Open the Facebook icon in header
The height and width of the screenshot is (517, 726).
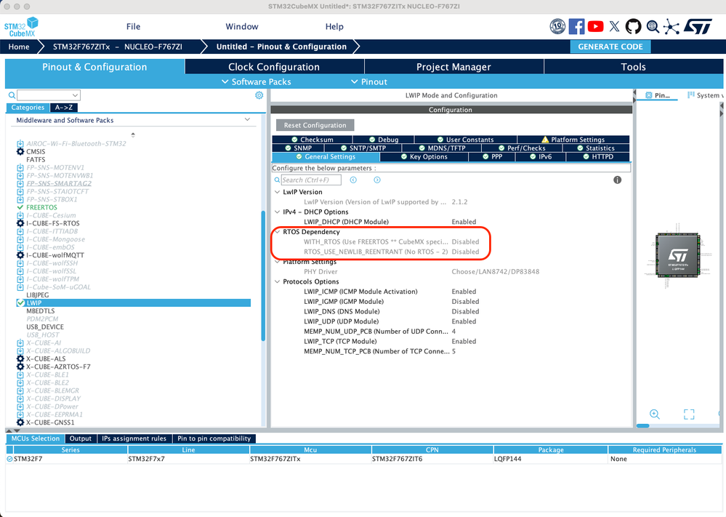pos(576,26)
